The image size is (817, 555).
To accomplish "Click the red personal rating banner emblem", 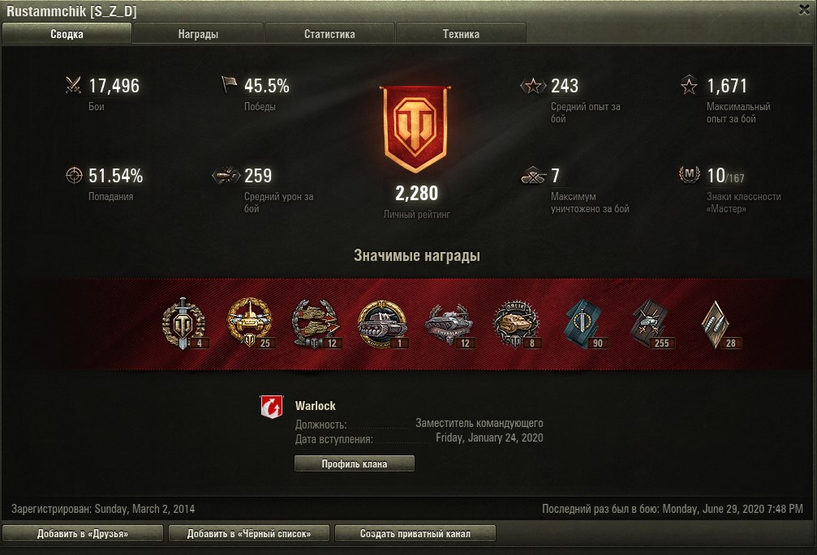I will point(415,129).
